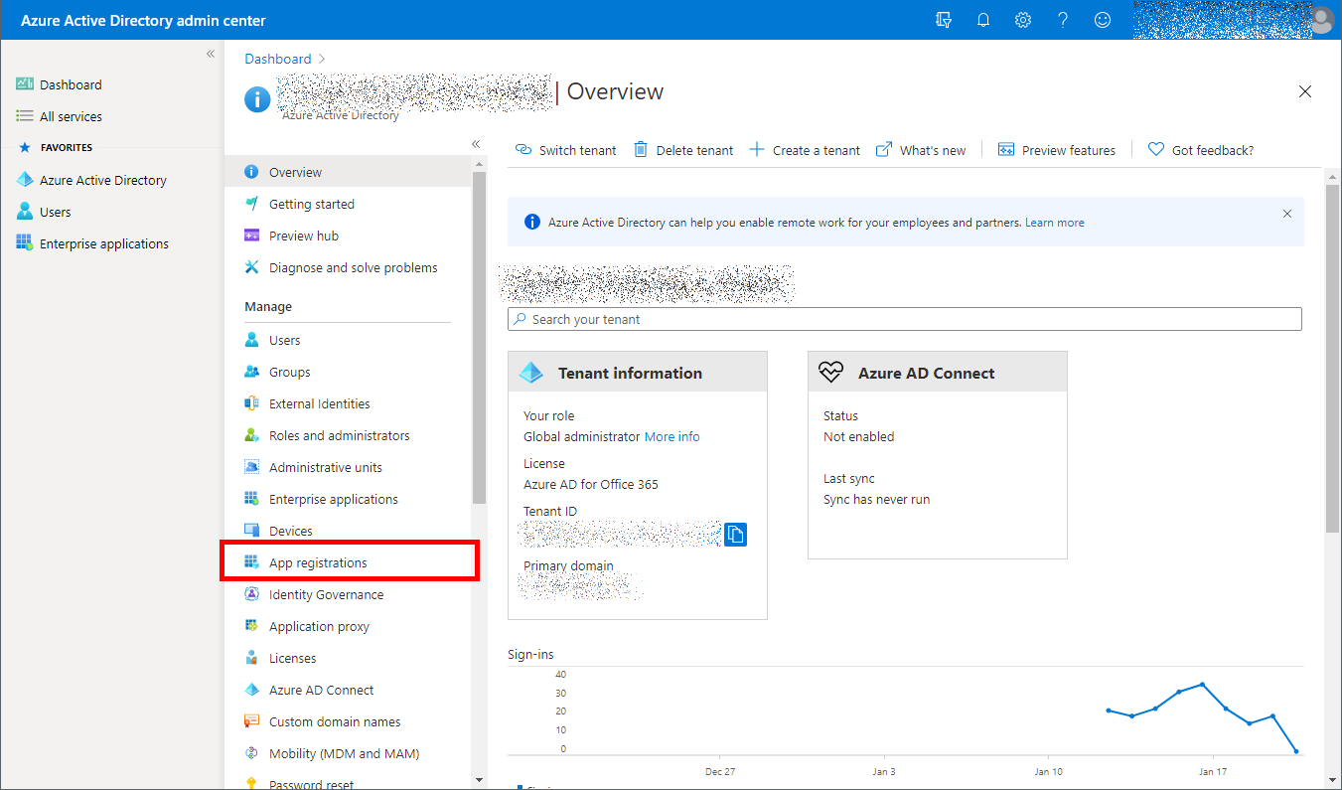The height and width of the screenshot is (790, 1342).
Task: Click the Licenses icon
Action: (x=251, y=658)
